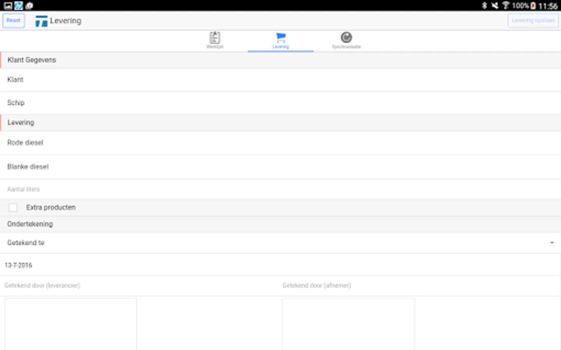Image resolution: width=561 pixels, height=350 pixels.
Task: Edit the date 13-7-2016 field
Action: coord(280,265)
